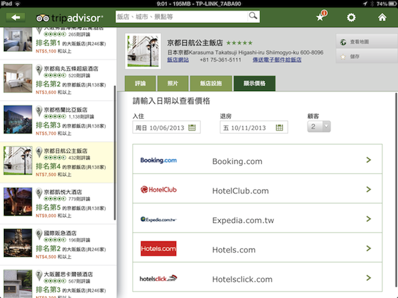Click Booking.com logo
The height and width of the screenshot is (298, 398).
pyautogui.click(x=159, y=160)
